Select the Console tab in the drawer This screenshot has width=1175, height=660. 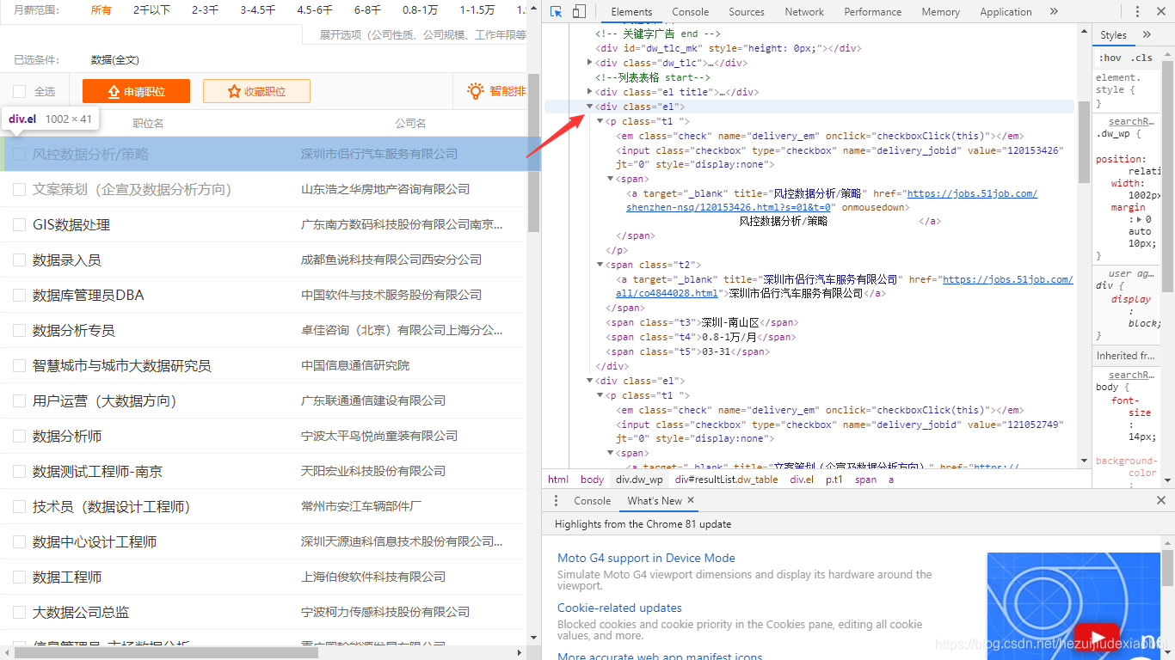[x=593, y=501]
